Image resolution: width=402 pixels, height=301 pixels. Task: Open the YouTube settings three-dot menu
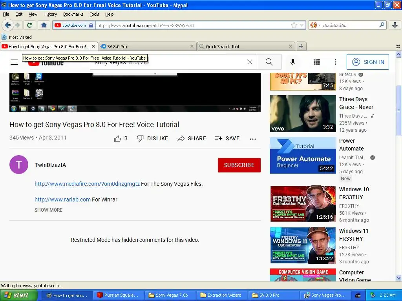335,62
